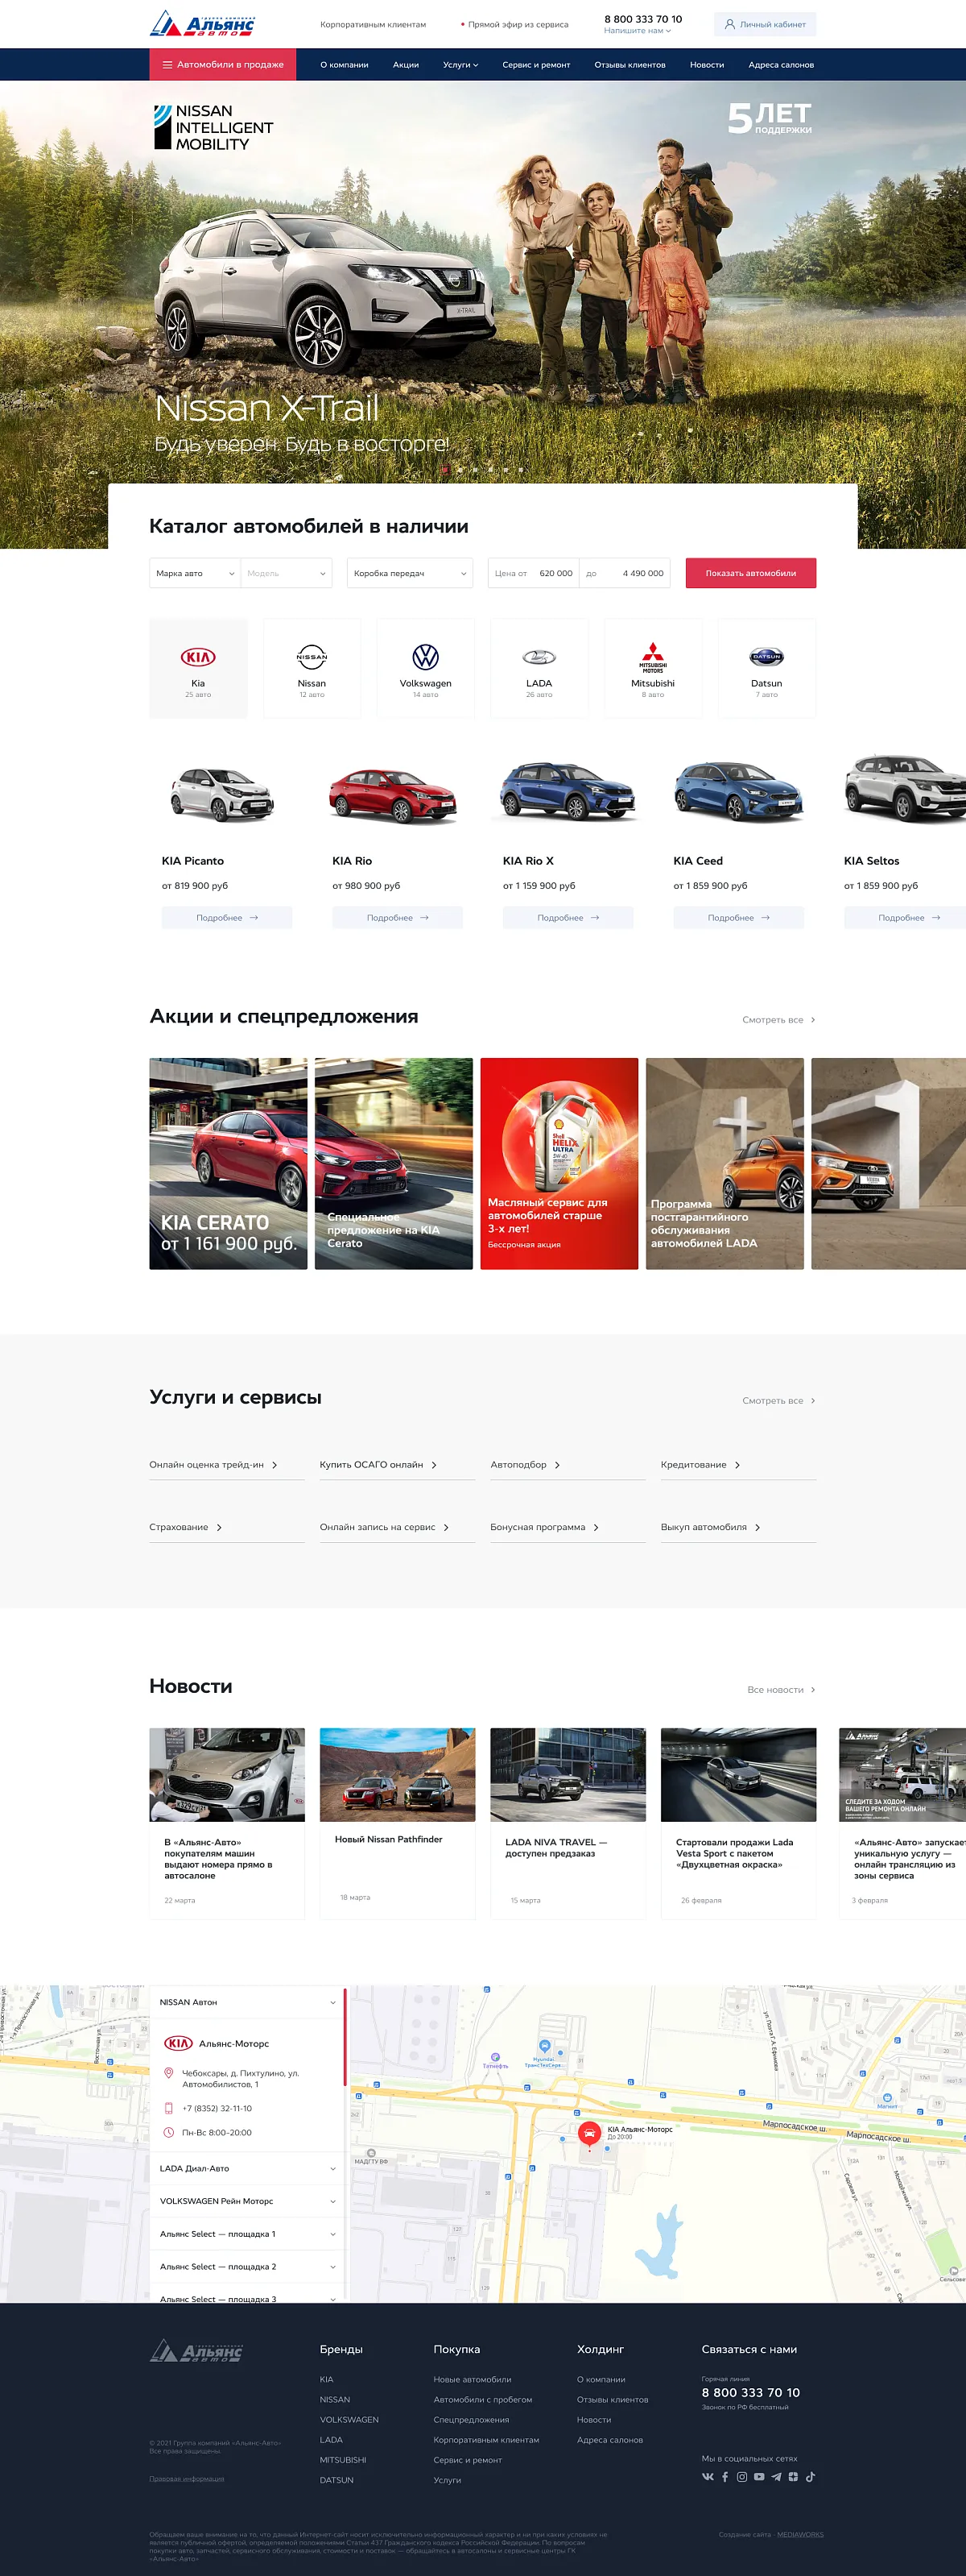Expand the 'LADA Диал-Авто' dealer entry

(x=247, y=2168)
